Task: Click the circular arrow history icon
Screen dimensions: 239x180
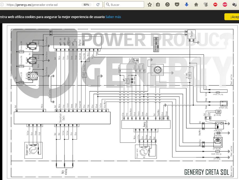Action: point(167,5)
